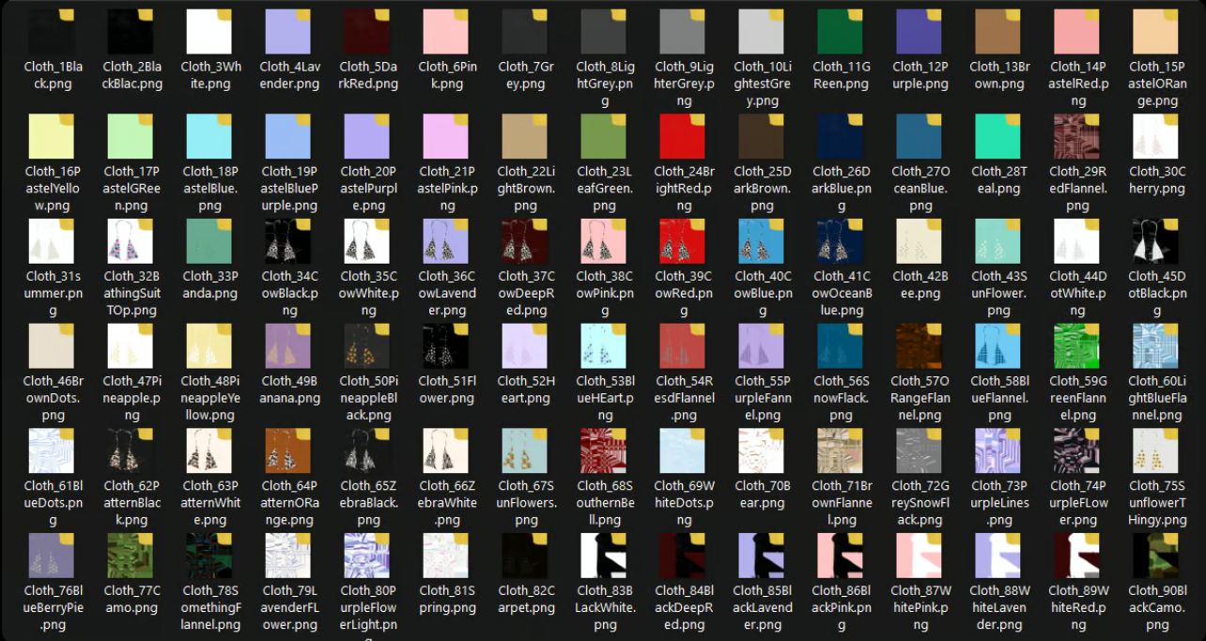
Task: Select the Cloth_1Black.png file thumbnail
Action: [52, 32]
